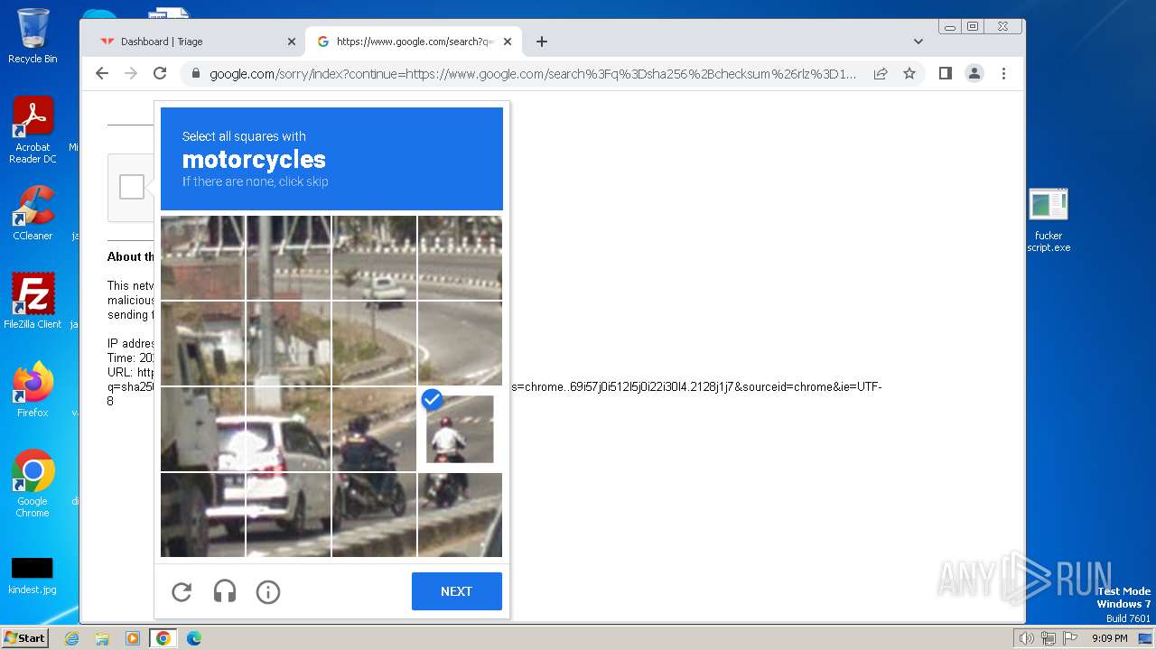The height and width of the screenshot is (650, 1156).
Task: Select fucker script.exe desktop file
Action: pos(1049,221)
